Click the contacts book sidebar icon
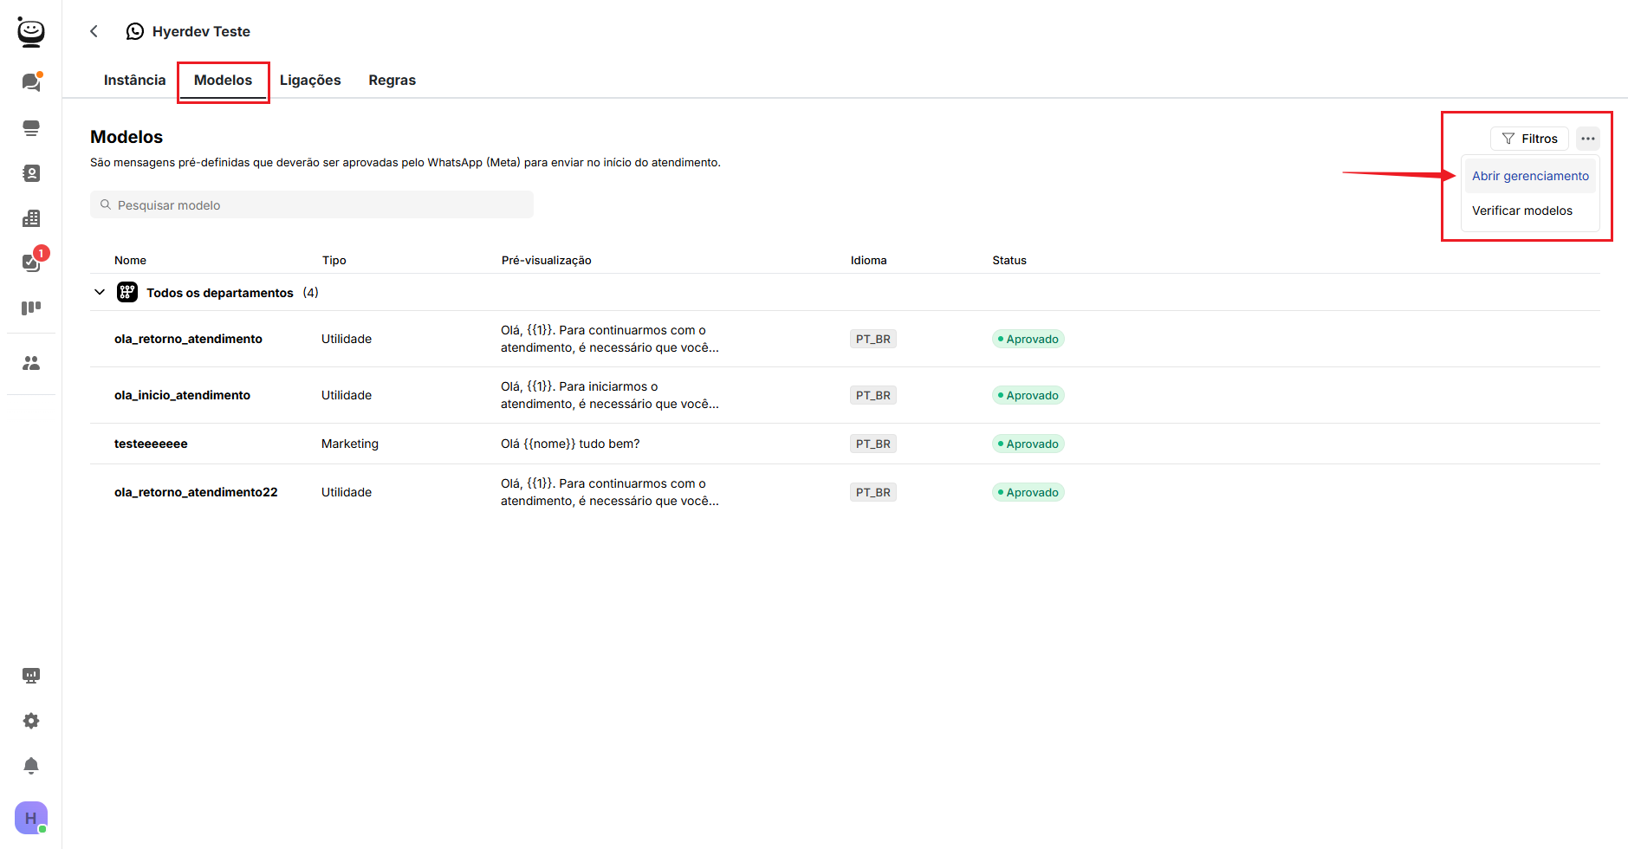 (31, 173)
